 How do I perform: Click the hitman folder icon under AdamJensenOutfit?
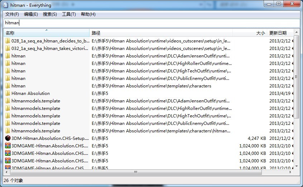pos(8,56)
